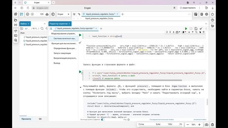Open the Engee target dropdown
This screenshot has height=128, width=228.
[x=63, y=14]
